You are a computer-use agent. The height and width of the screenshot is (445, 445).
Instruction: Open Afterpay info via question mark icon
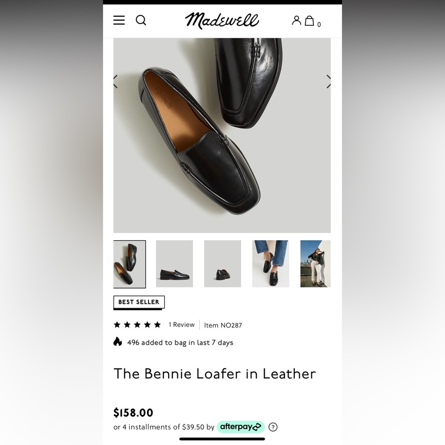[x=272, y=427]
